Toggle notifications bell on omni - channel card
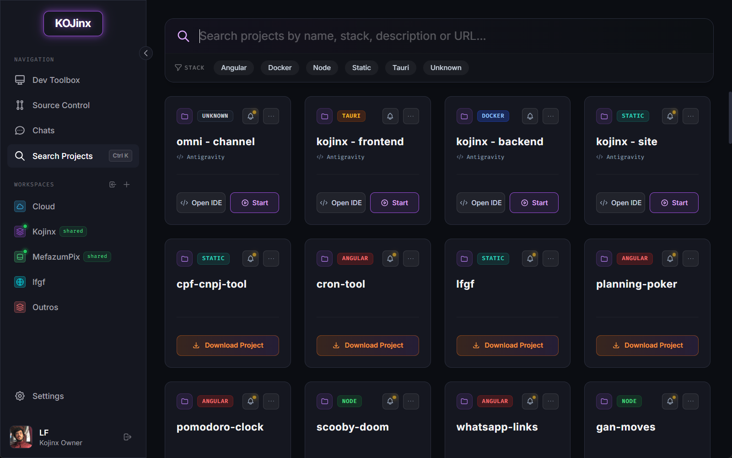Viewport: 732px width, 458px height. click(x=250, y=116)
